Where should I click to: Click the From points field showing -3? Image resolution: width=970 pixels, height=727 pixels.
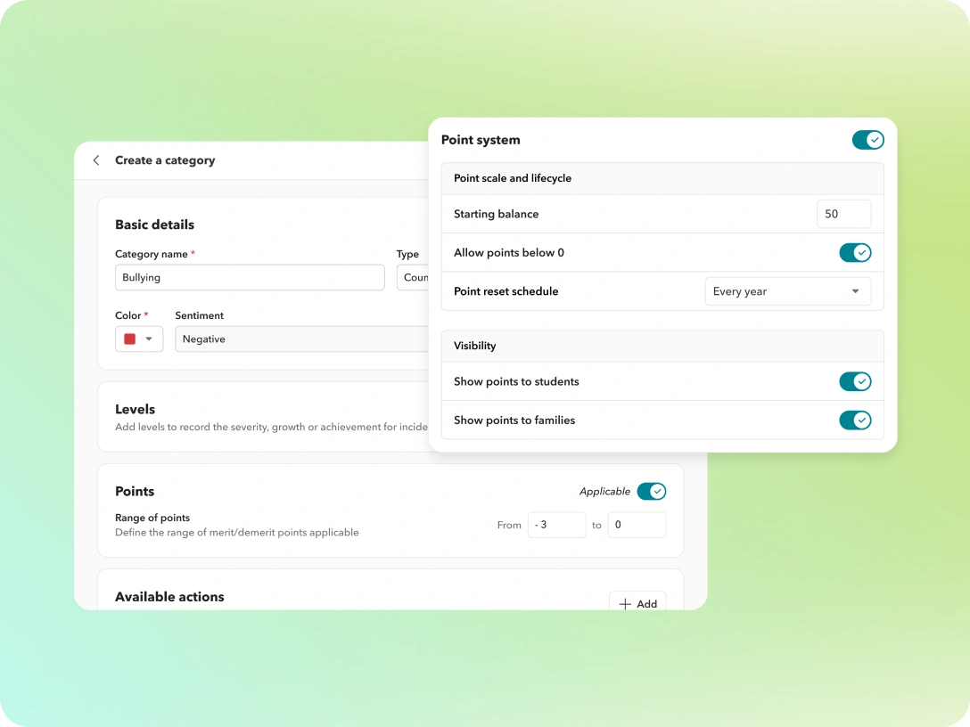tap(556, 525)
